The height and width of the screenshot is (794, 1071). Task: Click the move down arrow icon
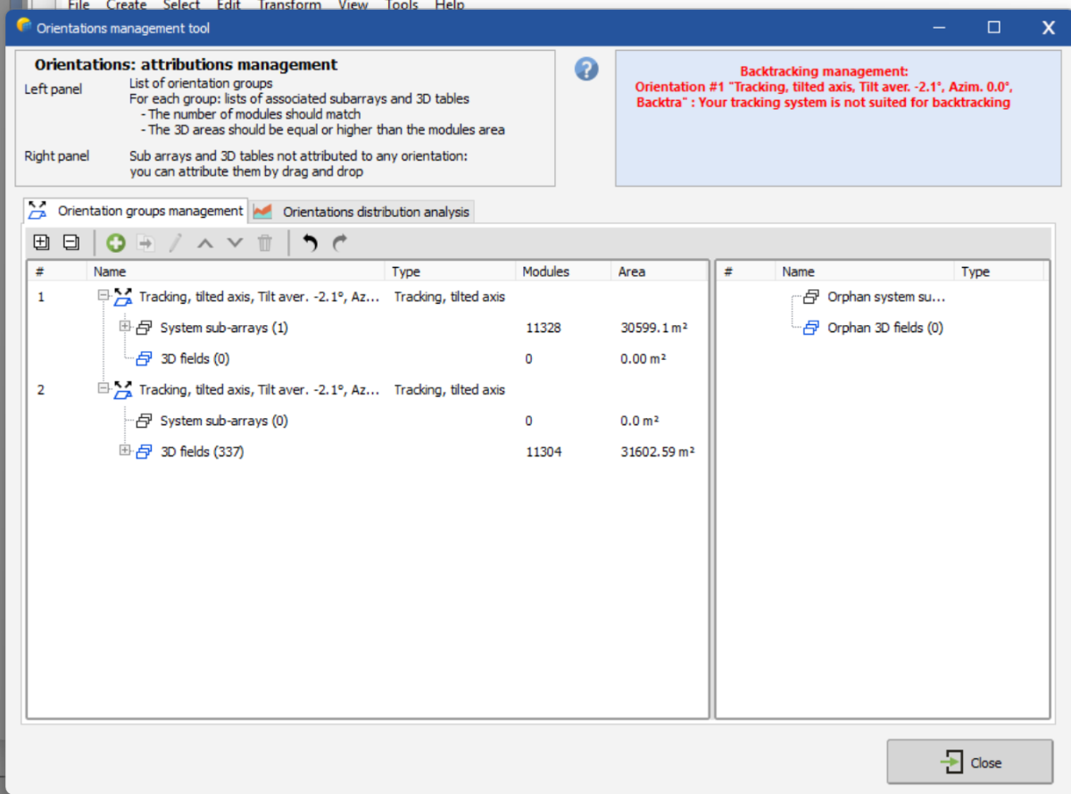pos(235,242)
